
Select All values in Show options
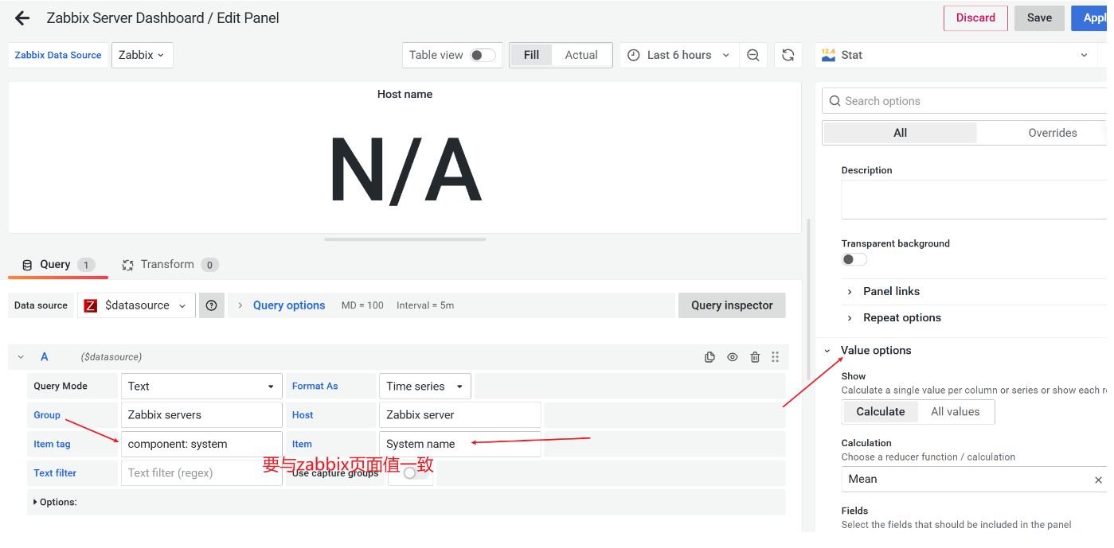coord(956,412)
